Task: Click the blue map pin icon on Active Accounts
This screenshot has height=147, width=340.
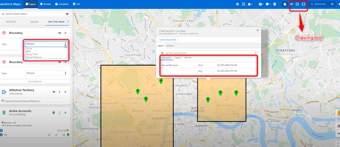Action: pos(54,112)
